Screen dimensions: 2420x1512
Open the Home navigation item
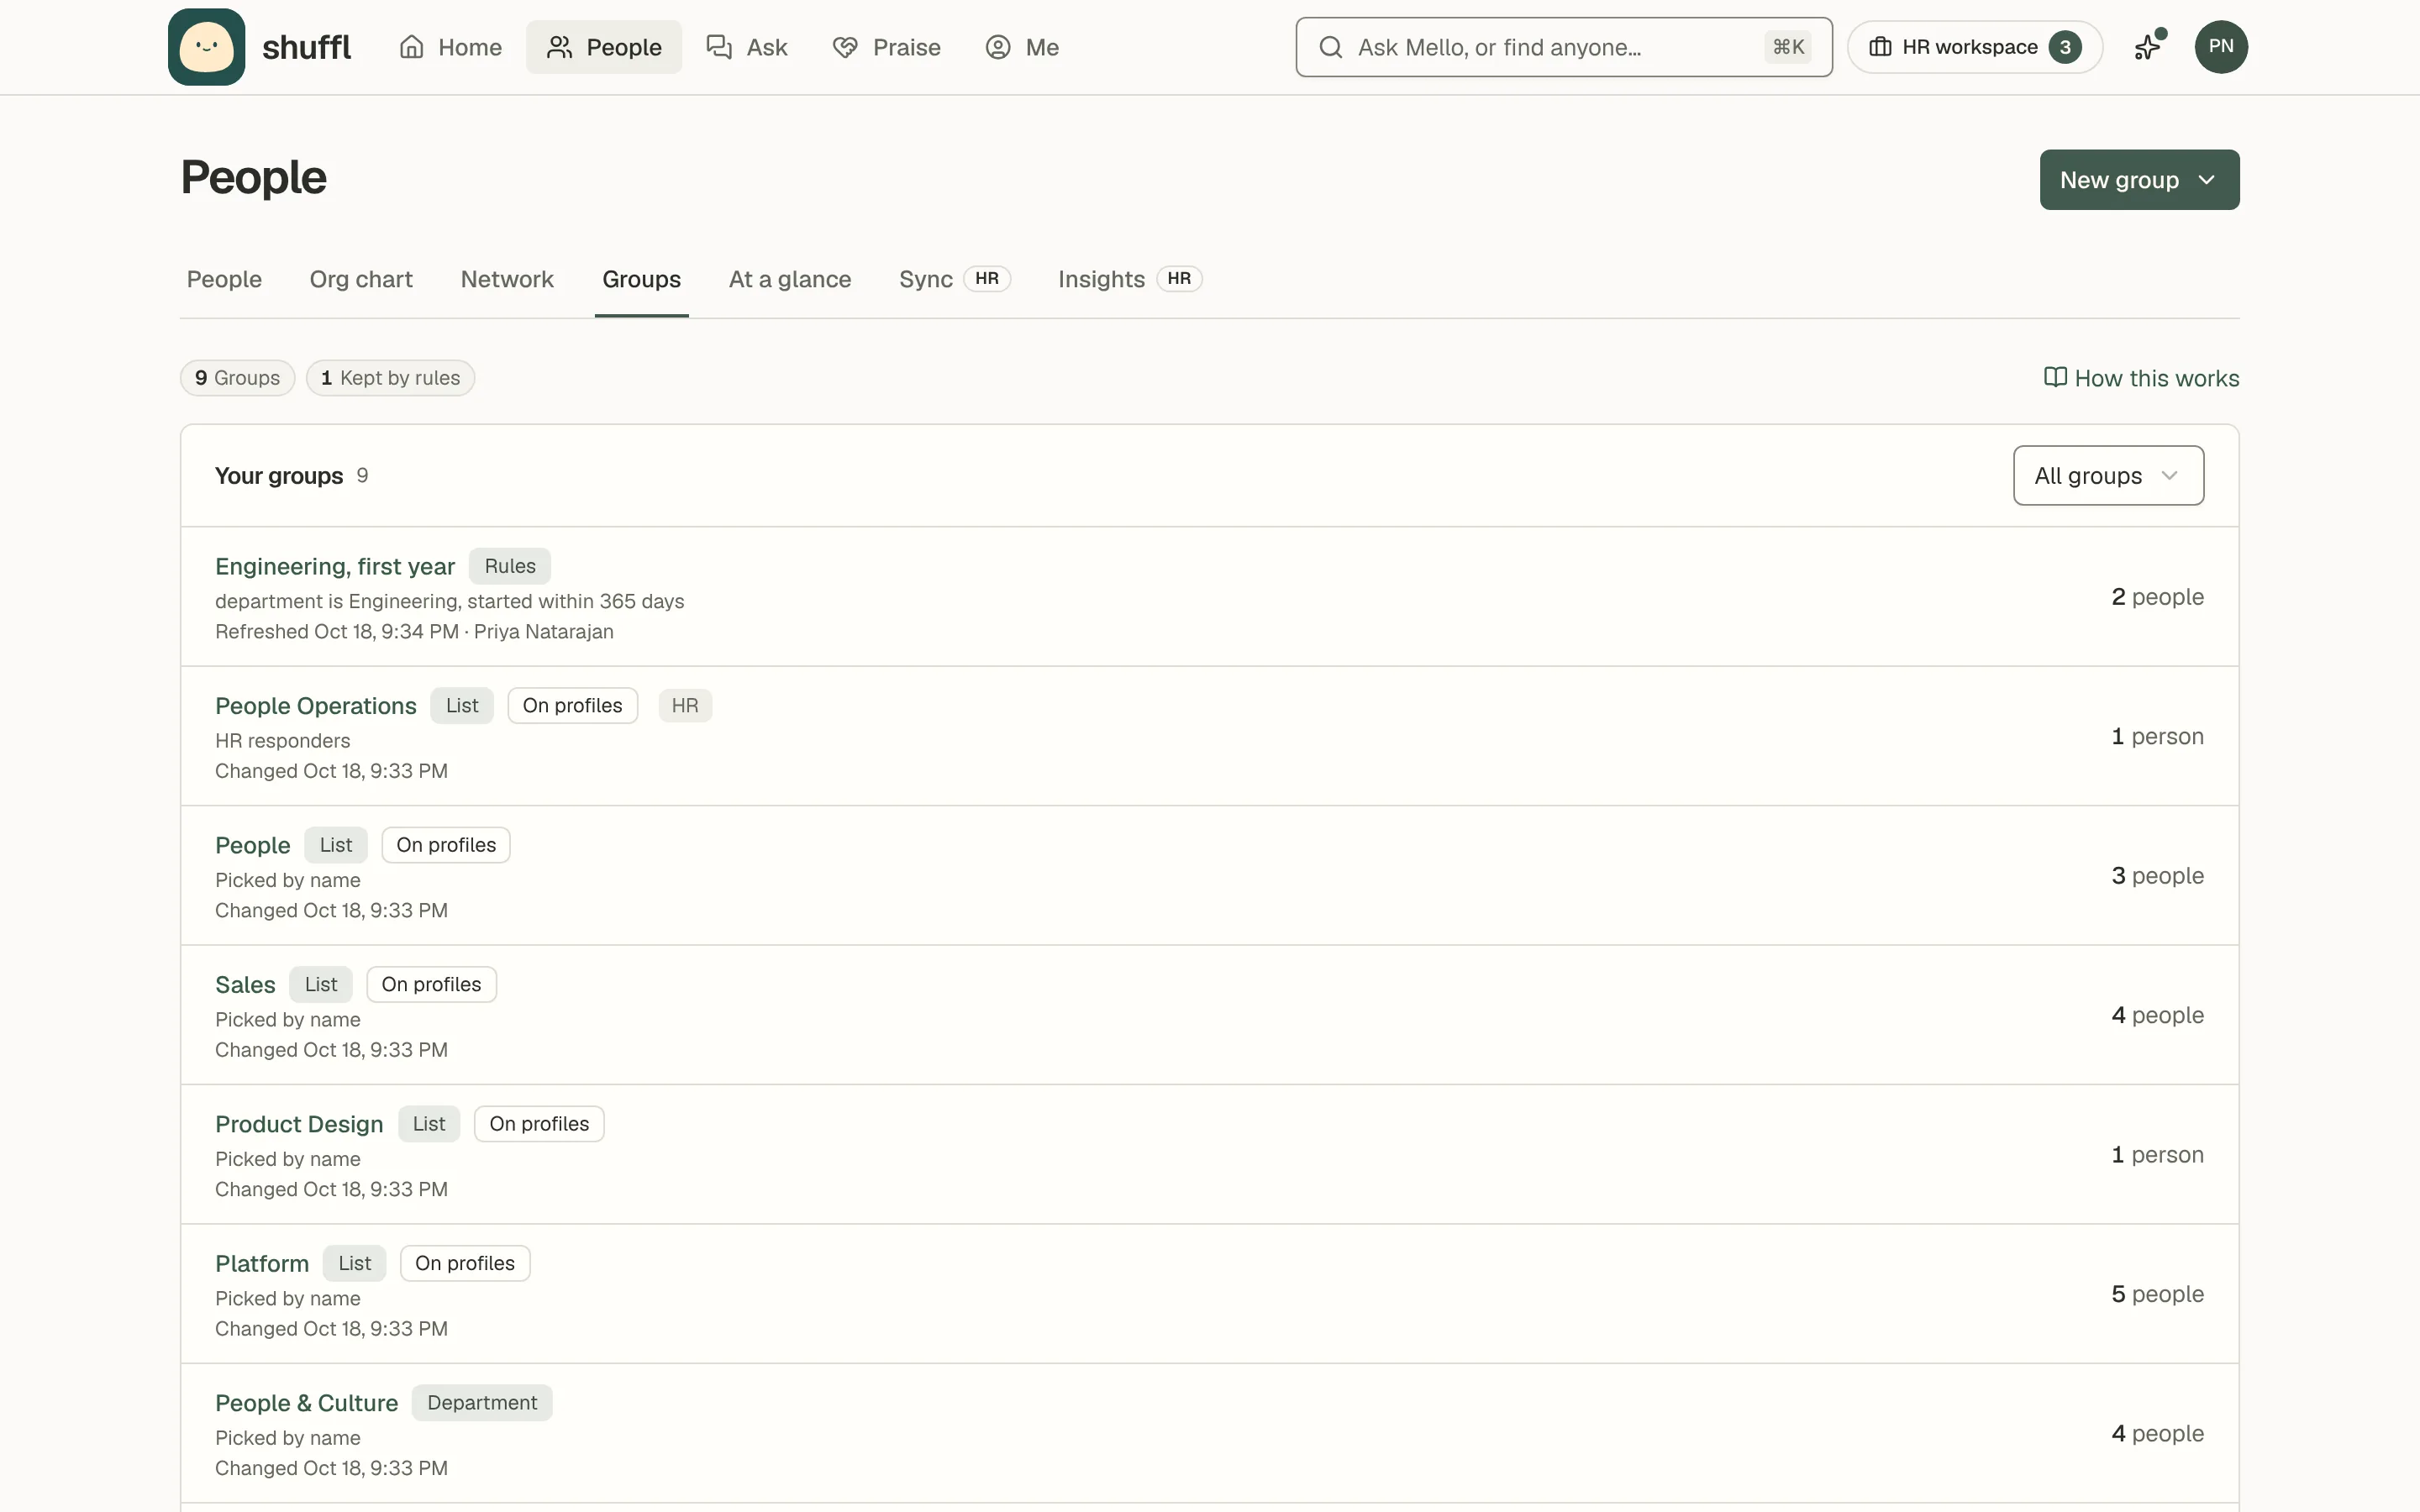[x=450, y=47]
